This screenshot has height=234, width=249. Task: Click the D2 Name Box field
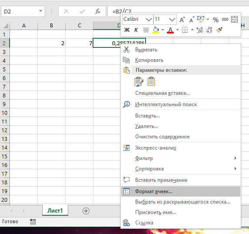coord(23,11)
